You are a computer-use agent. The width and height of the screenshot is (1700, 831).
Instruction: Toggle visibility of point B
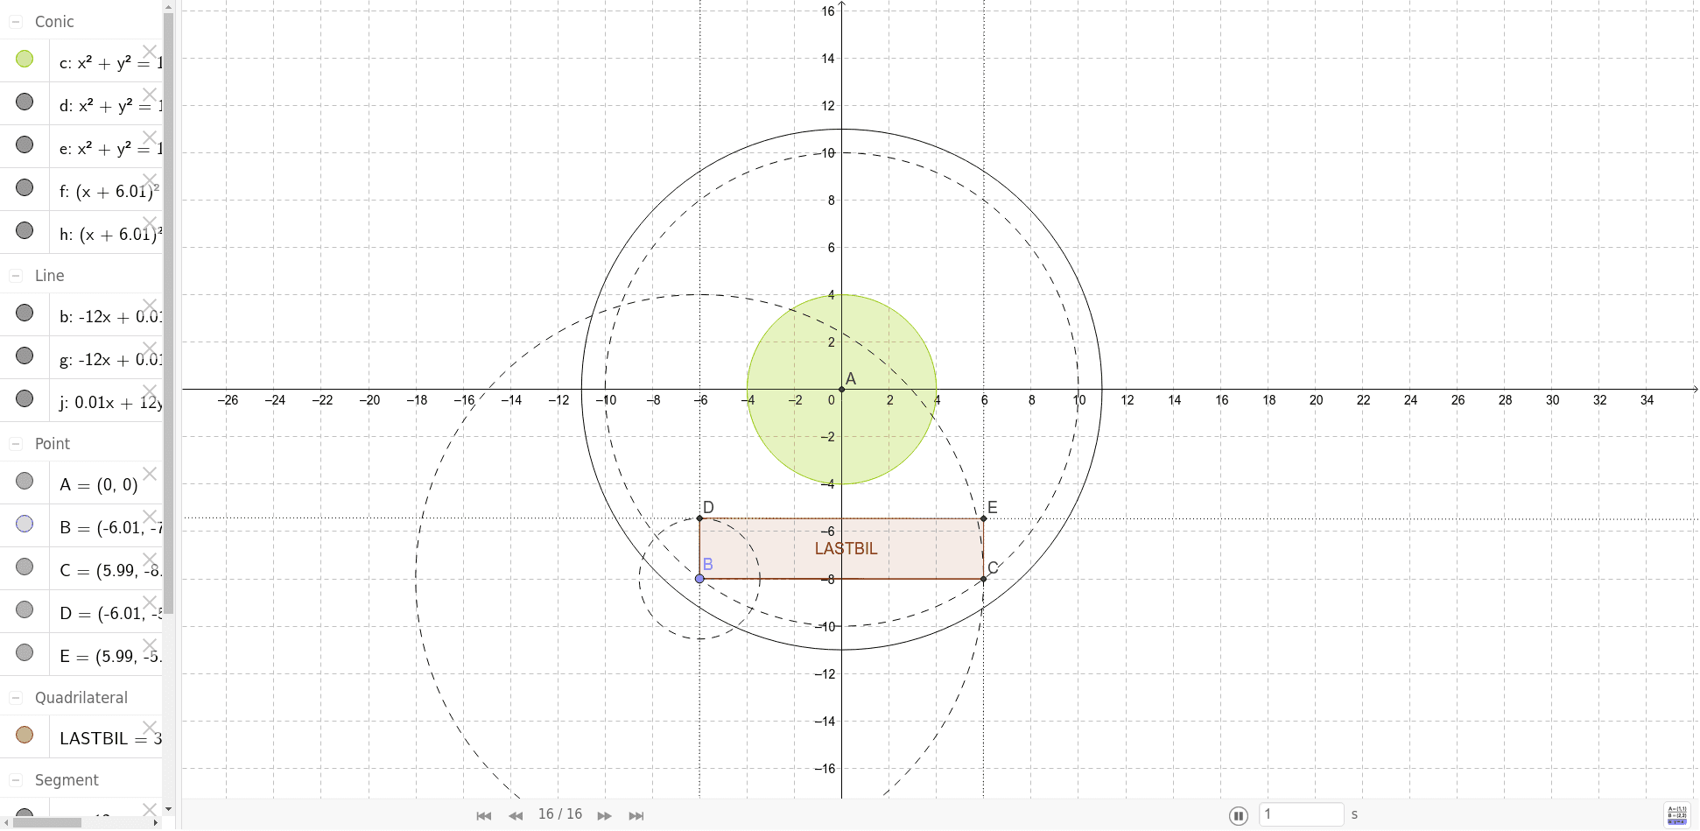25,524
